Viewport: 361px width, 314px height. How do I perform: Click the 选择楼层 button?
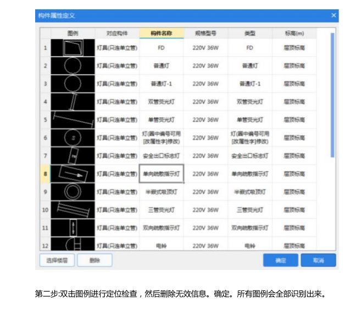click(x=57, y=260)
